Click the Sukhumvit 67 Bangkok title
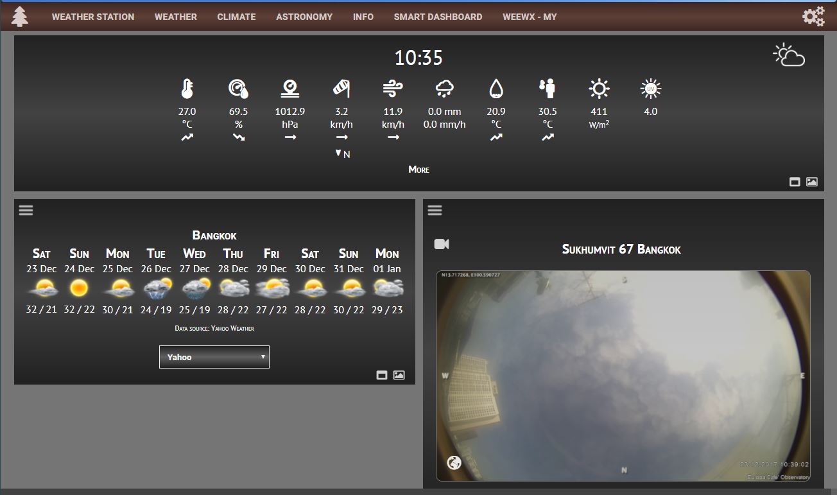The image size is (837, 495). pos(621,249)
